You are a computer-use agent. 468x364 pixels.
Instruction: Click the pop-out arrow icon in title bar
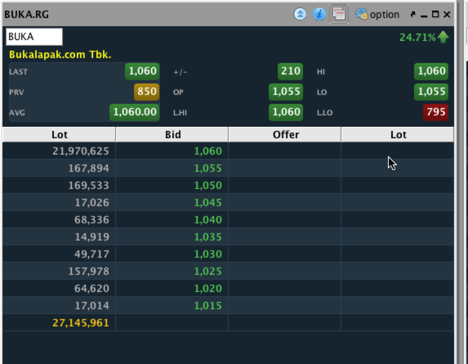(x=413, y=14)
